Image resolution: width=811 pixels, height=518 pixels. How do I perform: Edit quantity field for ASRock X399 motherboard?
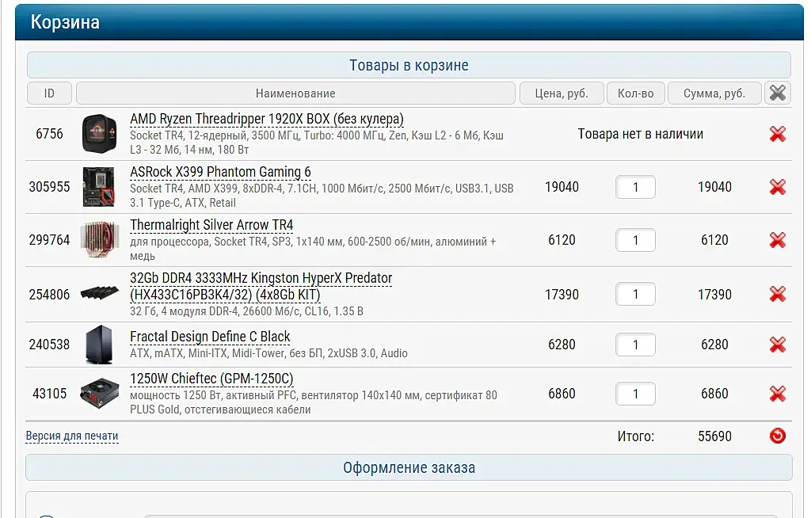click(x=635, y=187)
